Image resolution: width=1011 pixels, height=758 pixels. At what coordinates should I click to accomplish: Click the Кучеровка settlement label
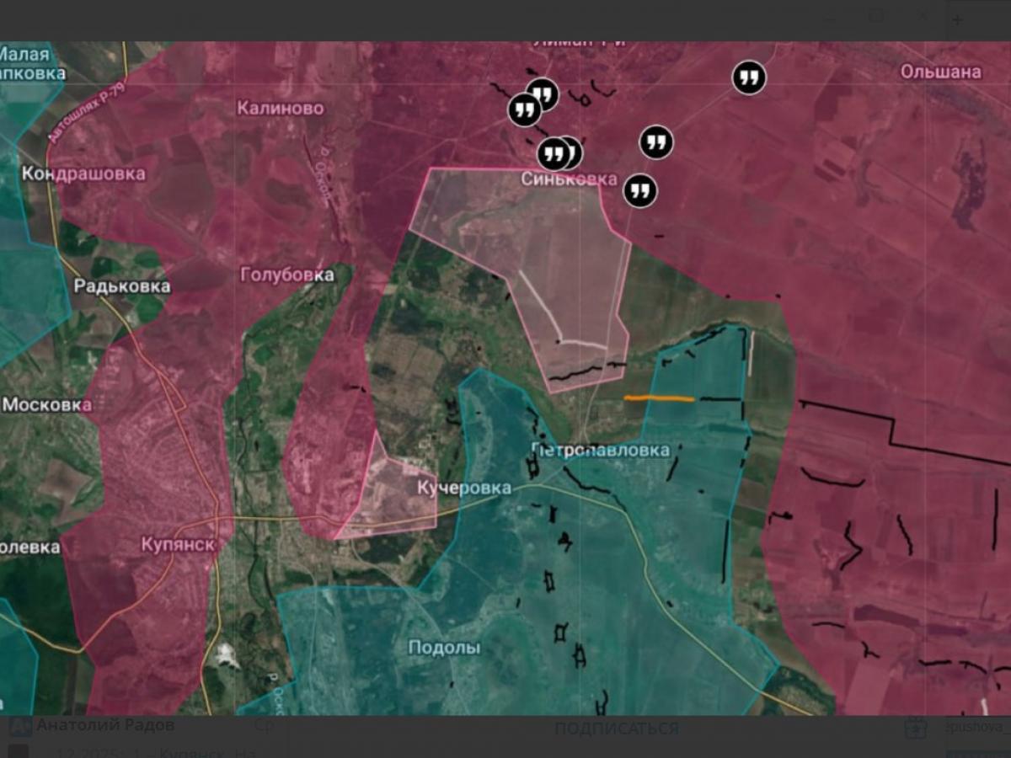click(x=463, y=488)
